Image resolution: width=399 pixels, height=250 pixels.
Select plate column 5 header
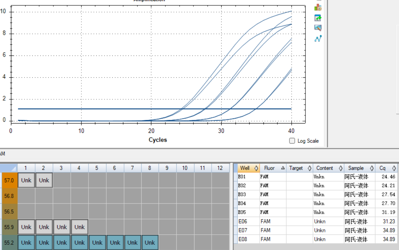coord(97,168)
